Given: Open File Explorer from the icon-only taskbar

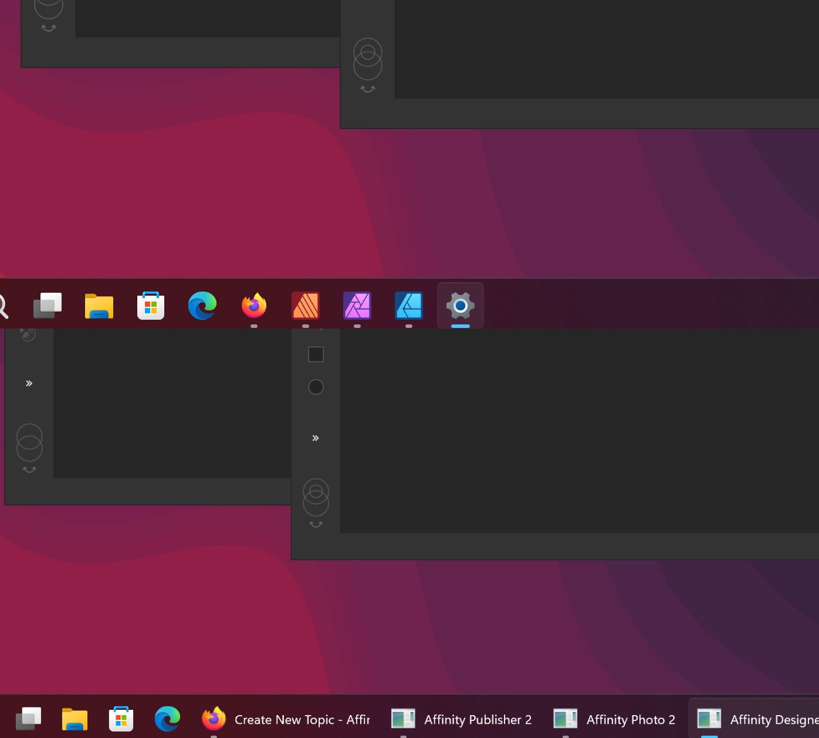Looking at the screenshot, I should click(99, 306).
